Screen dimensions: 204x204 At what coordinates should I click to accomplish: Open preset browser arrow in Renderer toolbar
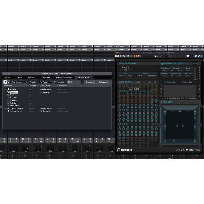pos(160,56)
